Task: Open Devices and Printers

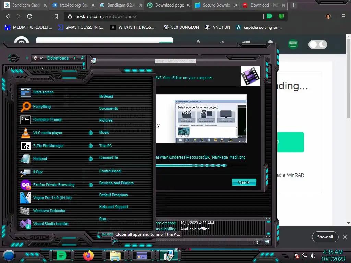Action: click(x=116, y=183)
